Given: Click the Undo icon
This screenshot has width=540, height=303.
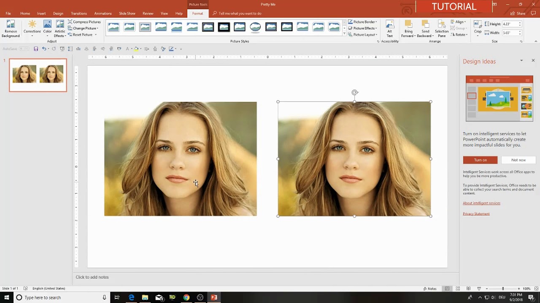Looking at the screenshot, I should (x=44, y=49).
